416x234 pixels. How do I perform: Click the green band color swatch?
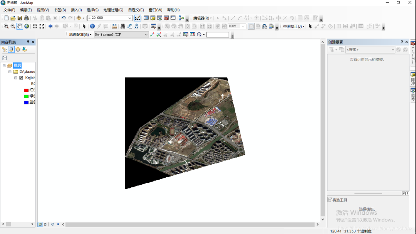[x=26, y=96]
